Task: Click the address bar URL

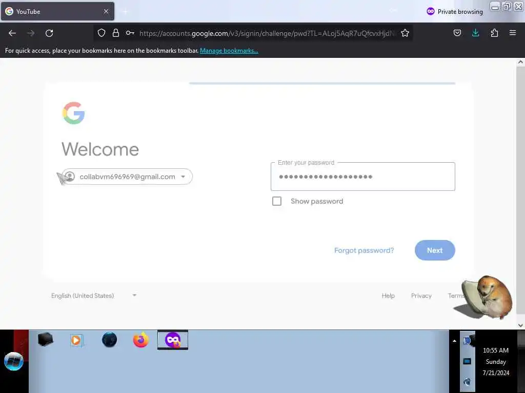Action: coord(267,33)
